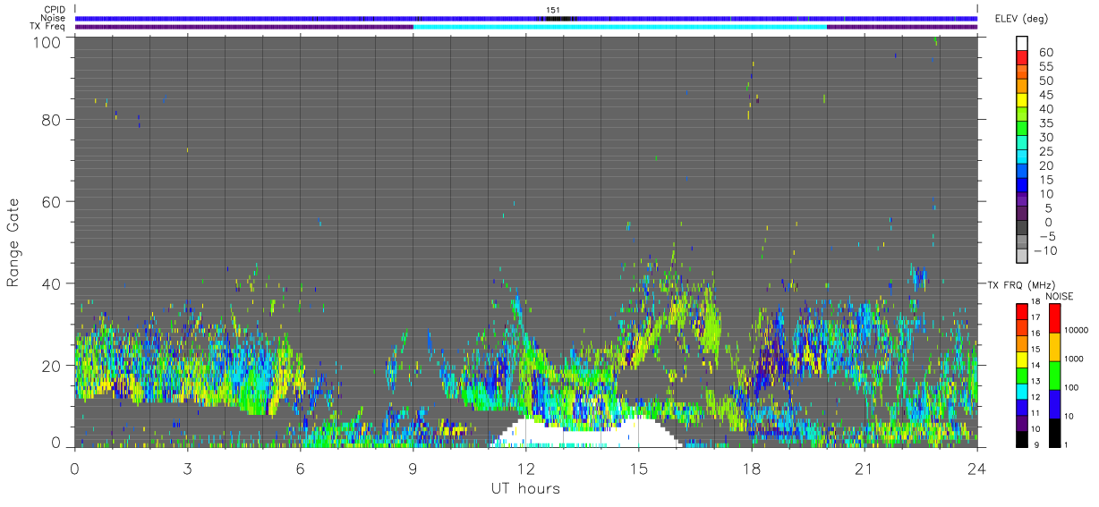Image resolution: width=1099 pixels, height=507 pixels.
Task: Select the white top segment of ELEV colorbar
Action: (1022, 45)
